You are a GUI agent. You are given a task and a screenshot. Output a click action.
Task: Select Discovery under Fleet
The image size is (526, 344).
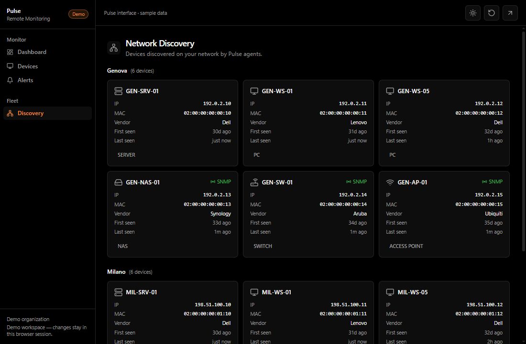(x=47, y=113)
